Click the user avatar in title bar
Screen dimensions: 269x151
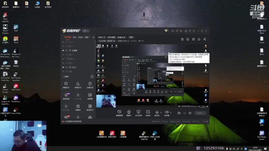pos(166,31)
